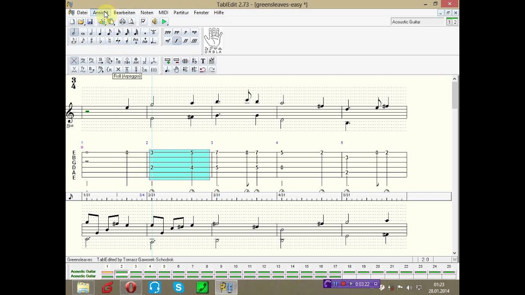Select the eighth note duration
This screenshot has width=525, height=295.
coord(110,32)
